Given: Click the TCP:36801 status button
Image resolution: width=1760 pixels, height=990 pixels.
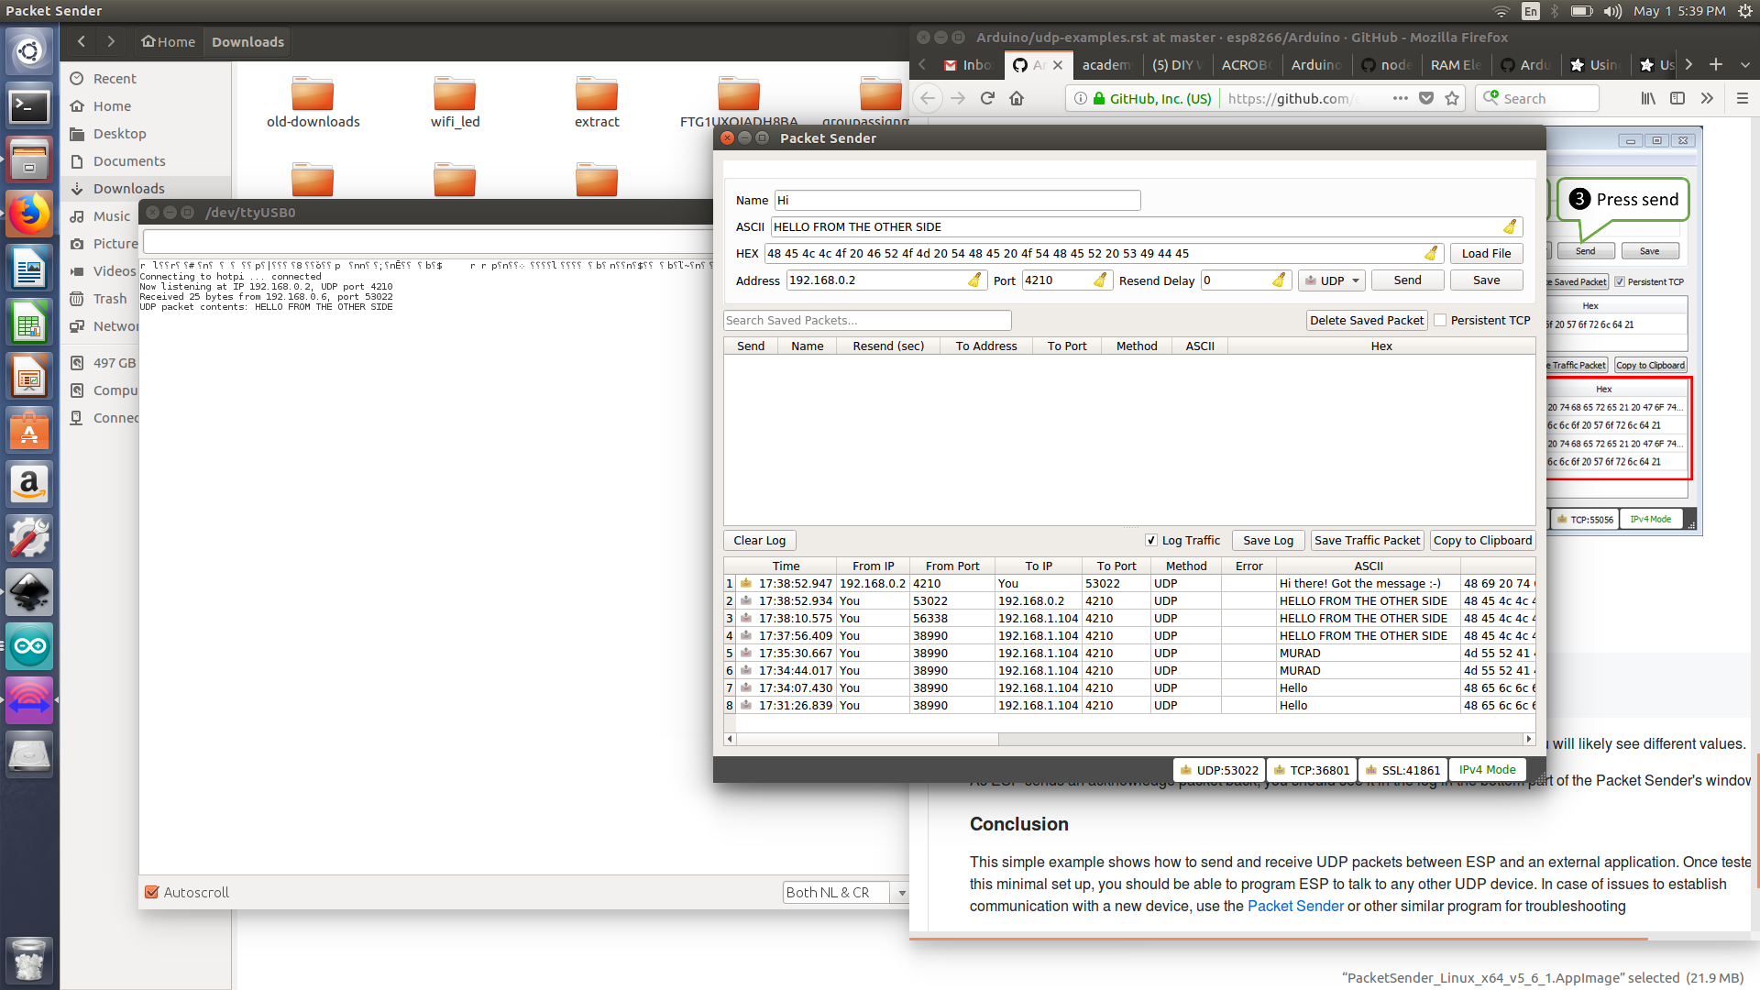Looking at the screenshot, I should point(1311,770).
